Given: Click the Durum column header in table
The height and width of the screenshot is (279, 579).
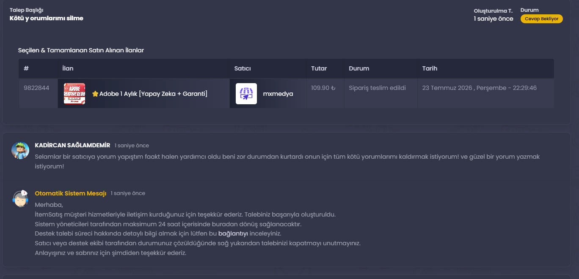Looking at the screenshot, I should coord(359,68).
